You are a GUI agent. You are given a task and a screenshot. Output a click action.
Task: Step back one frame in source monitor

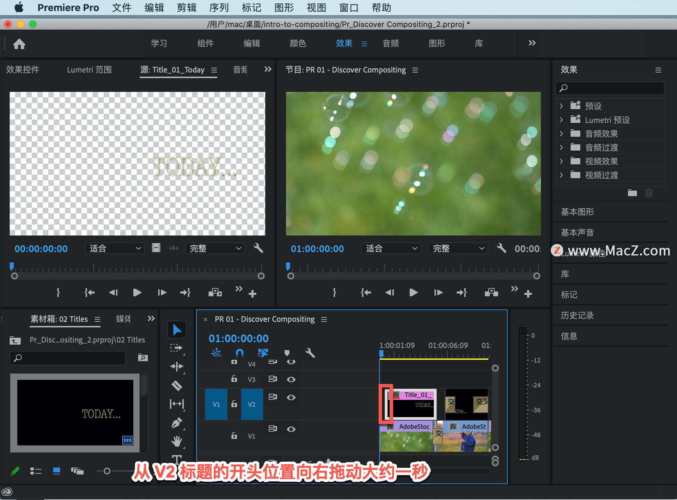[113, 293]
